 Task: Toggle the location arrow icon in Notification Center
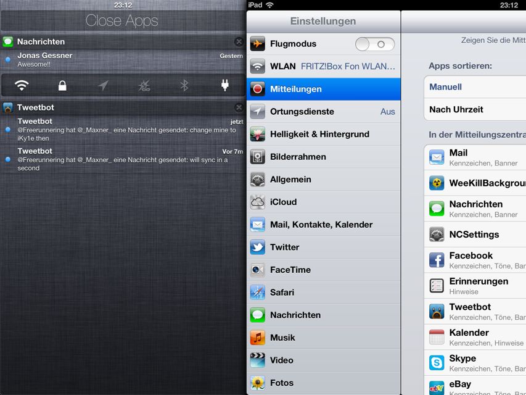[103, 86]
